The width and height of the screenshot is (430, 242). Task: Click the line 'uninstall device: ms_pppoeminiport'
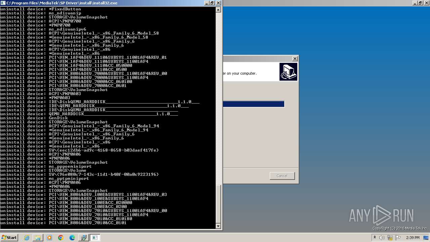(46, 166)
